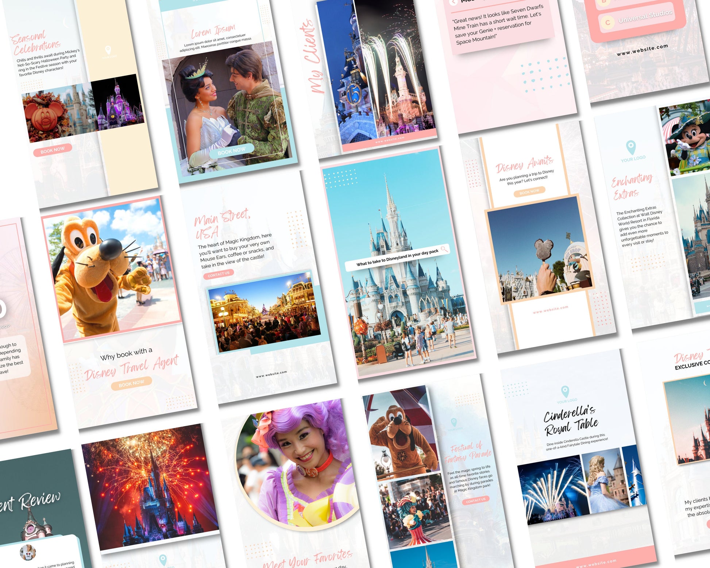Click the 'My Clients' vertical heading
The image size is (710, 568).
tap(312, 57)
